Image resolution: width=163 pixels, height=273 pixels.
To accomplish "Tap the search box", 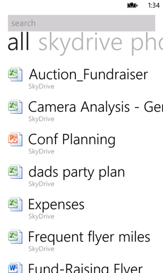I will 81,23.
